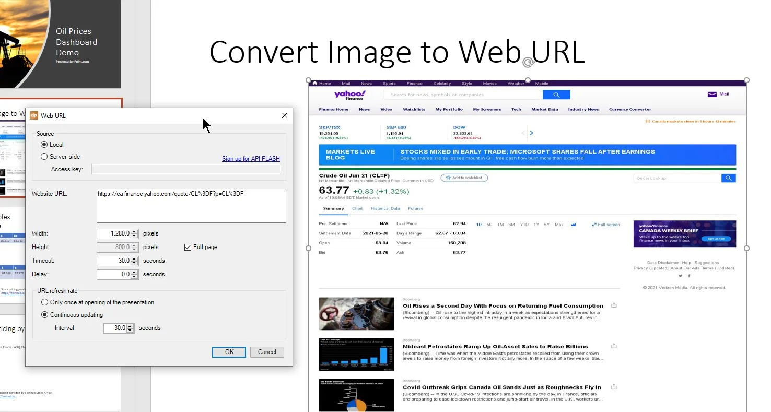
Task: Decrease Delay with the down spinner arrow
Action: click(x=134, y=277)
